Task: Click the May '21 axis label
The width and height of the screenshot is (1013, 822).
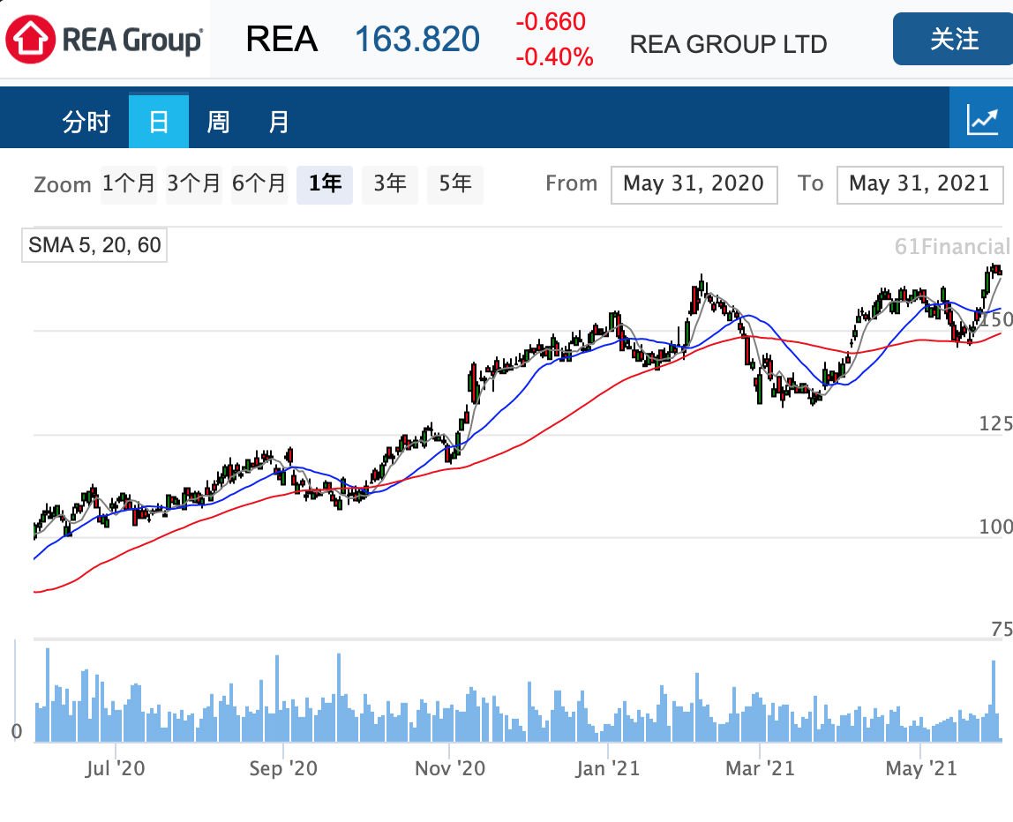Action: pos(920,768)
